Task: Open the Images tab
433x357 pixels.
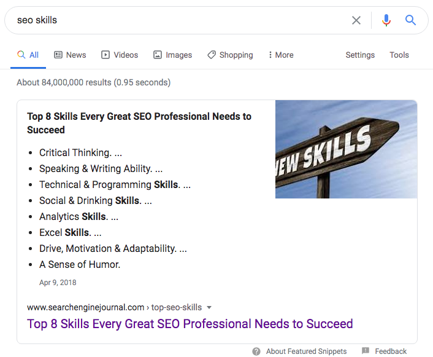Action: click(x=172, y=55)
